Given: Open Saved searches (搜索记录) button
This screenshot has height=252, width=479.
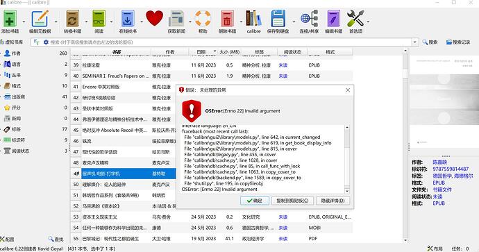Looking at the screenshot, I should (458, 42).
